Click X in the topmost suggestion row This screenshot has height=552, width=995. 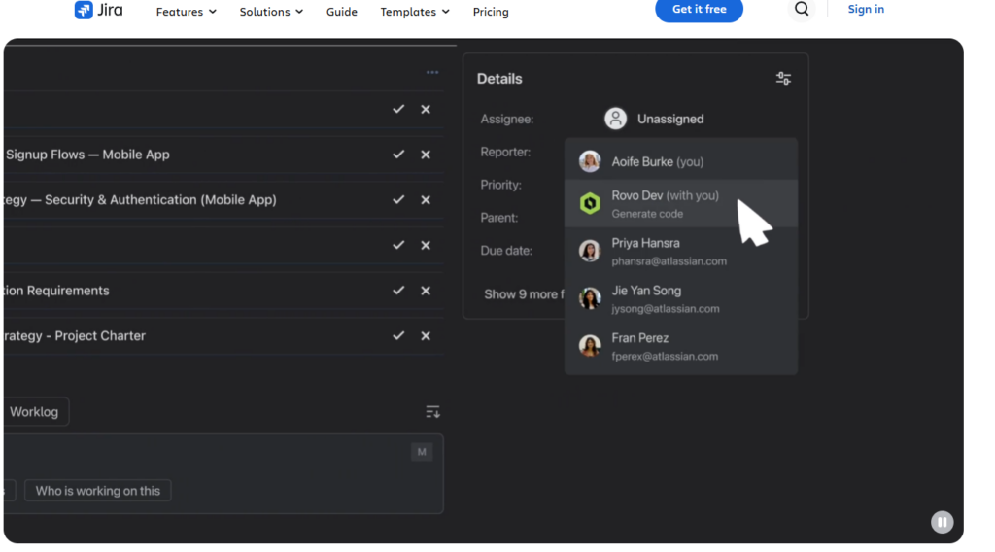[x=426, y=109]
